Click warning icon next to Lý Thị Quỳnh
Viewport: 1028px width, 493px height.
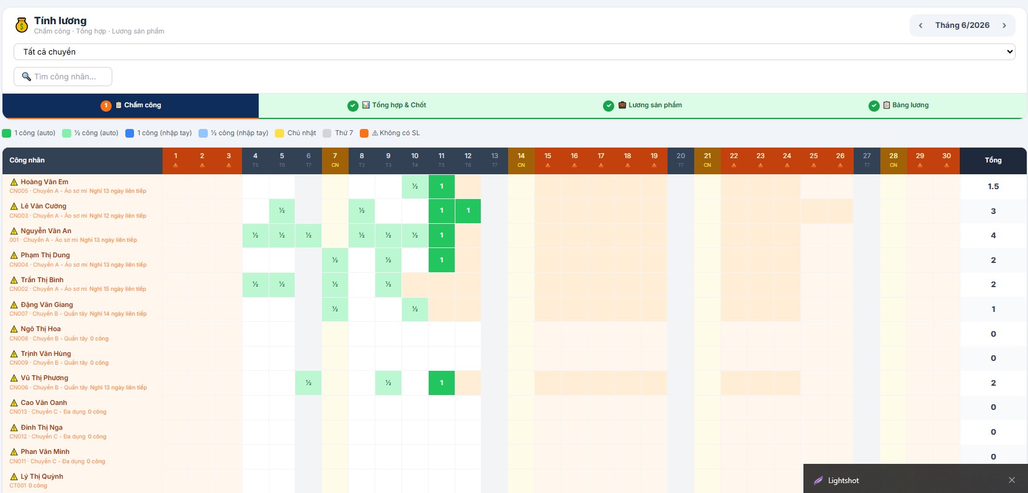[14, 477]
